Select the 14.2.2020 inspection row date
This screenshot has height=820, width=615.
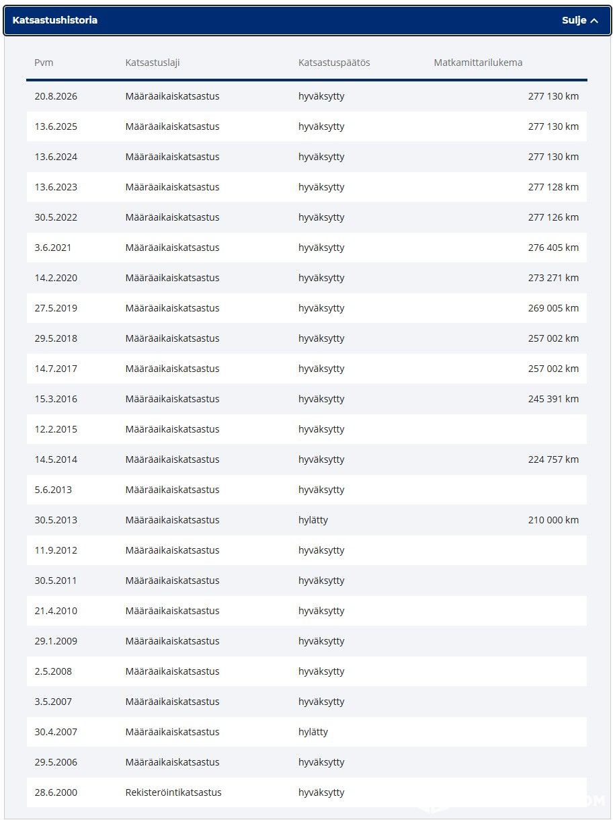coord(56,278)
